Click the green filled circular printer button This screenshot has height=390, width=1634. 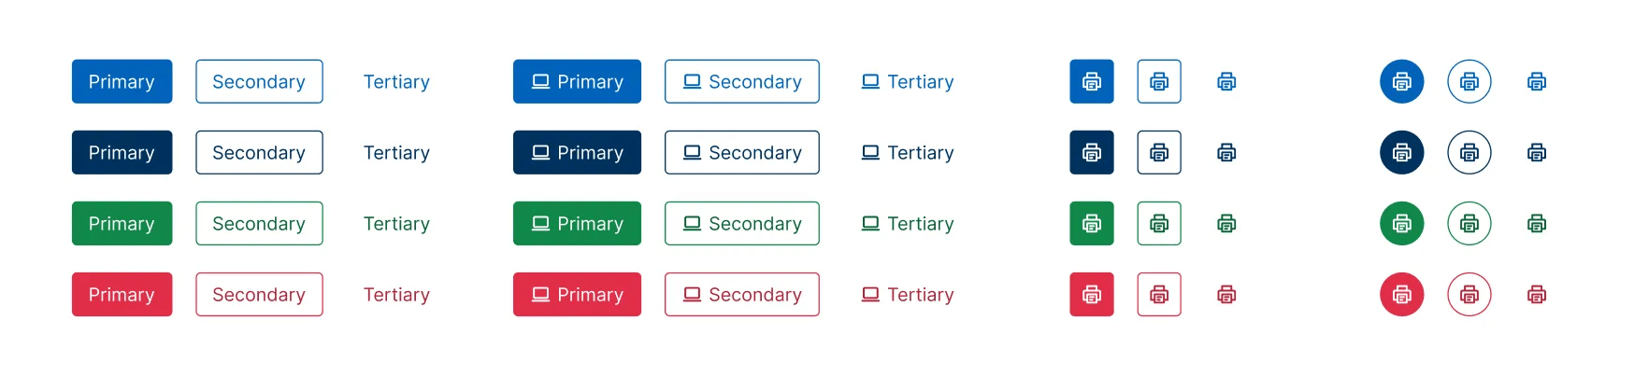point(1401,223)
